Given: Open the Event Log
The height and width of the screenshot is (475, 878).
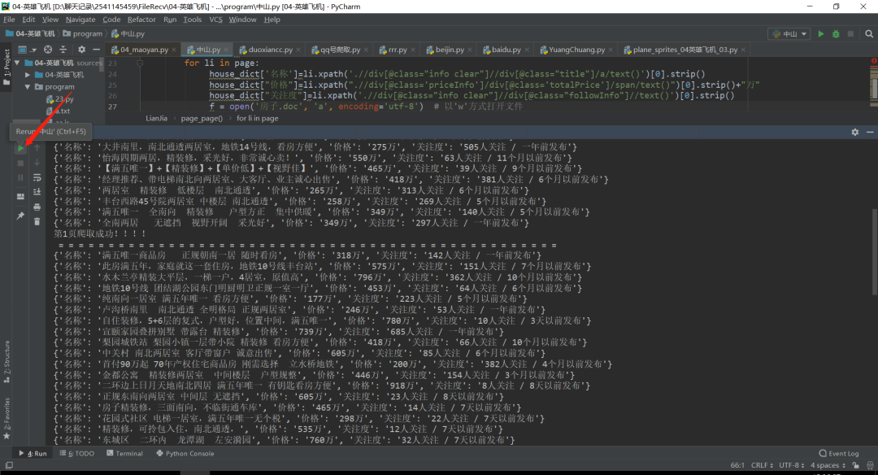Looking at the screenshot, I should click(x=838, y=454).
